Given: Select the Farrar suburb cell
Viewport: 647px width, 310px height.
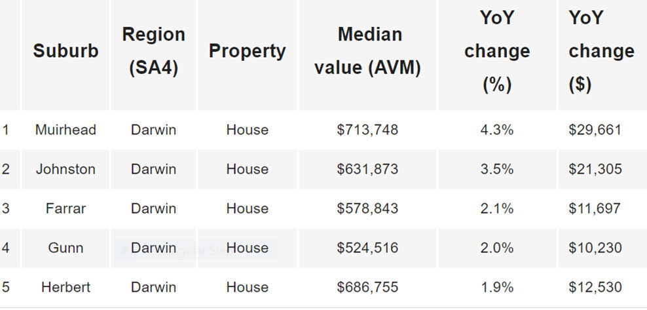Looking at the screenshot, I should (65, 208).
